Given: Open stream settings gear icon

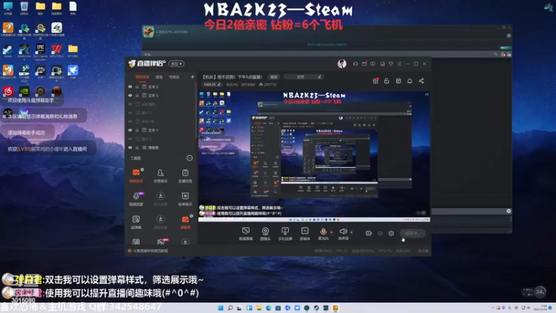Looking at the screenshot, I should [391, 233].
